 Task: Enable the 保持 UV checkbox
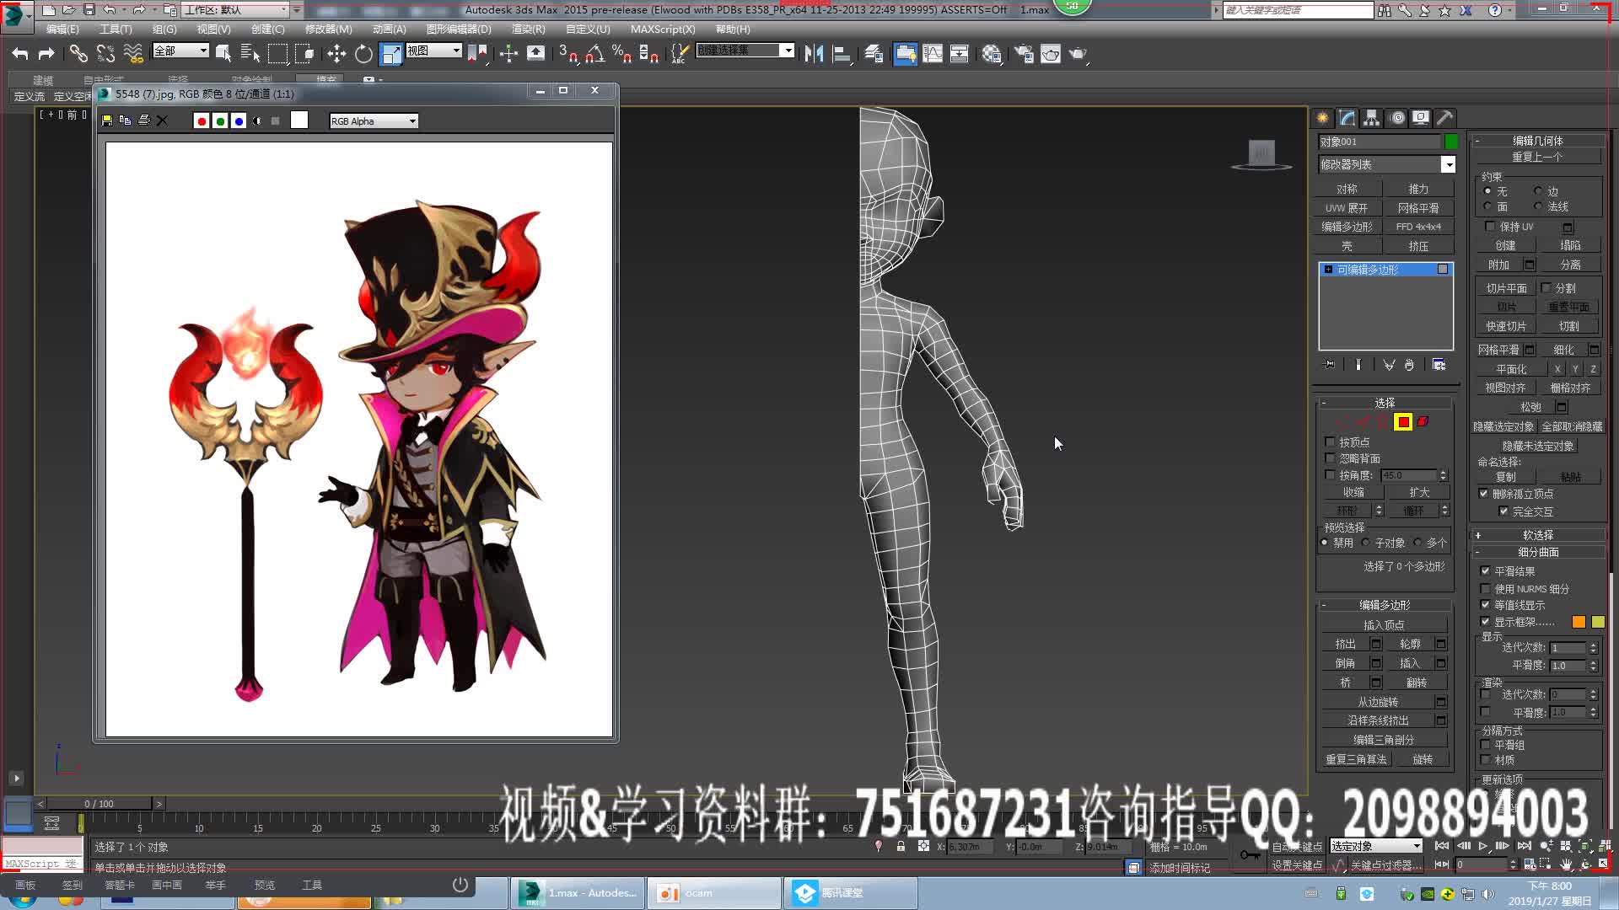point(1490,226)
